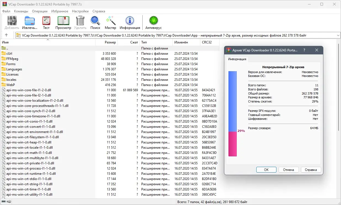
Task: Click the Отмена button
Action: (x=289, y=170)
